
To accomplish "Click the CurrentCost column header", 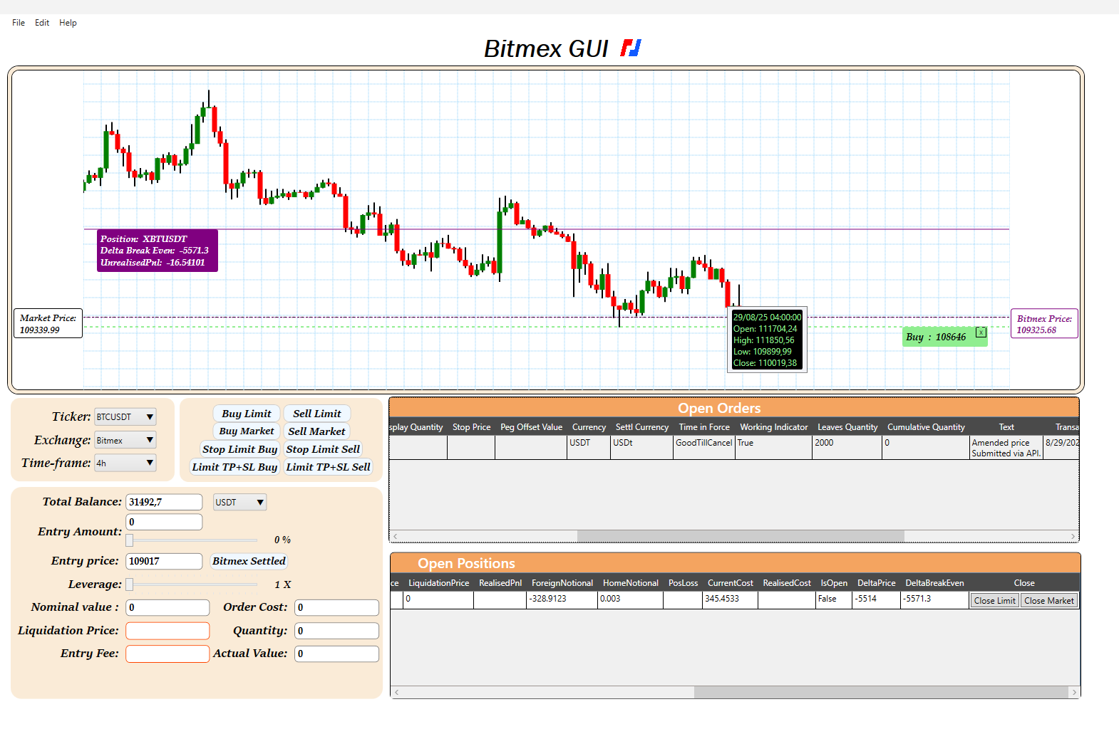I will pyautogui.click(x=731, y=583).
